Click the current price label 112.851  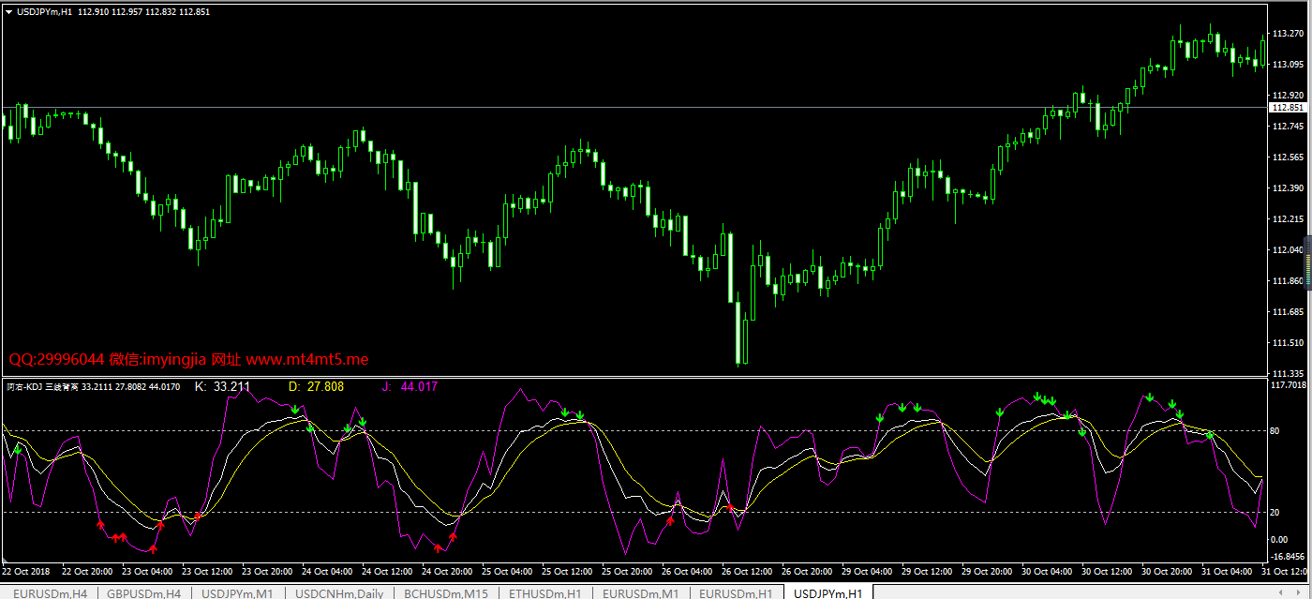1289,108
